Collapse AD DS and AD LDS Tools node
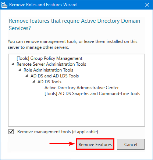The image size is (153, 160). click(x=27, y=76)
